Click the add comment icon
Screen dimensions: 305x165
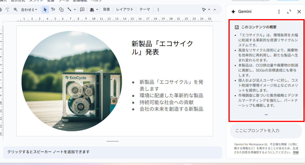(x=82, y=10)
